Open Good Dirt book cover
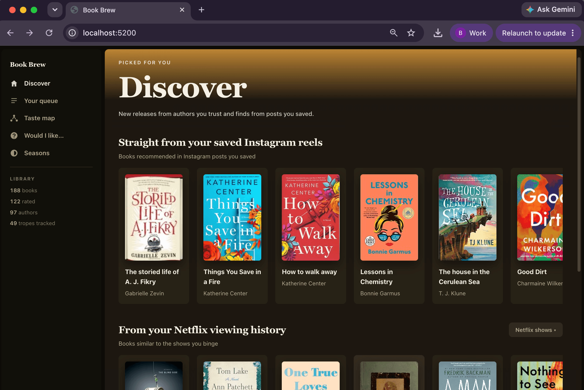 (x=540, y=217)
